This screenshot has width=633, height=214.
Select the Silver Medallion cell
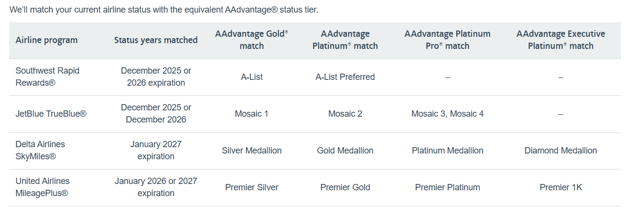pyautogui.click(x=252, y=151)
